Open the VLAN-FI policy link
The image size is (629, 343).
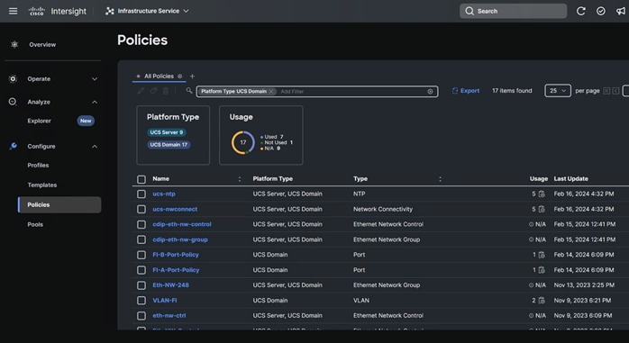pyautogui.click(x=165, y=301)
